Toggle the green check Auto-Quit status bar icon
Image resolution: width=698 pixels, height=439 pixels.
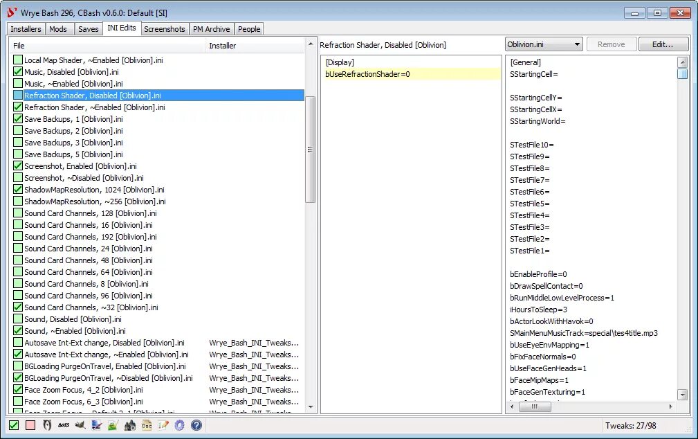[14, 425]
